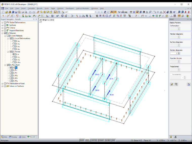Select next load case arrow
The image size is (192, 144).
[x=102, y=12]
